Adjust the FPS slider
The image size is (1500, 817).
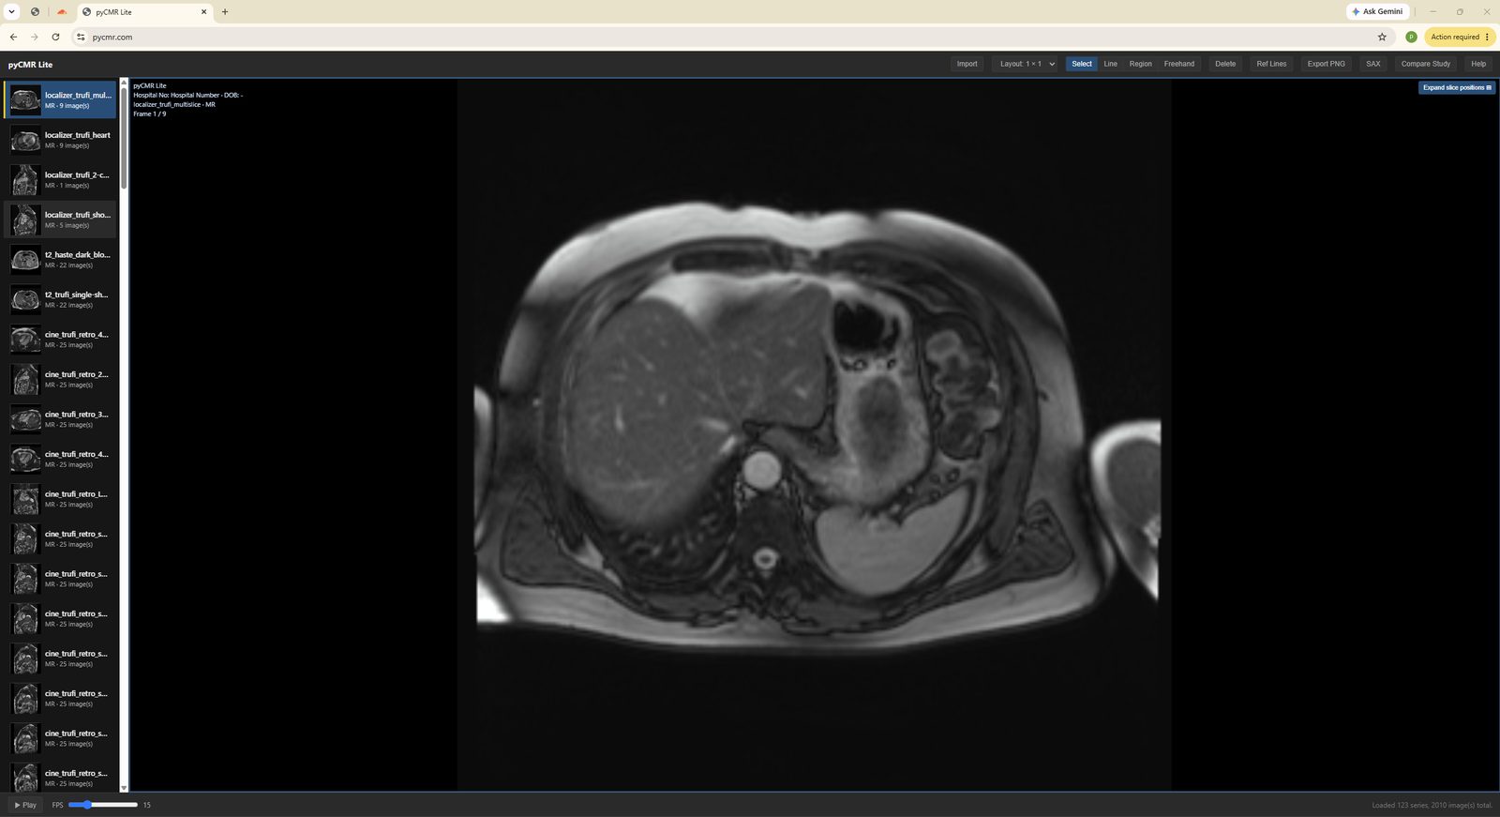click(x=103, y=805)
